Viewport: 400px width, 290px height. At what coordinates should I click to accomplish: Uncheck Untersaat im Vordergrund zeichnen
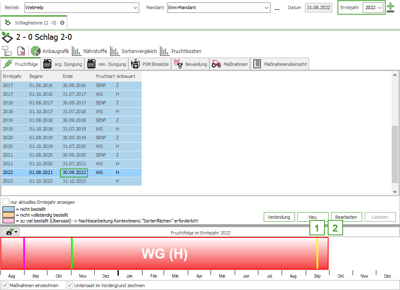[69, 285]
